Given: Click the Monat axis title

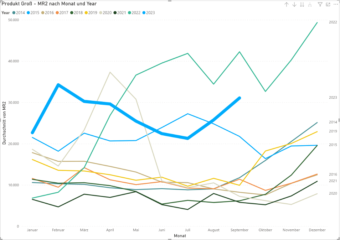Looking at the screenshot, I should [180, 236].
